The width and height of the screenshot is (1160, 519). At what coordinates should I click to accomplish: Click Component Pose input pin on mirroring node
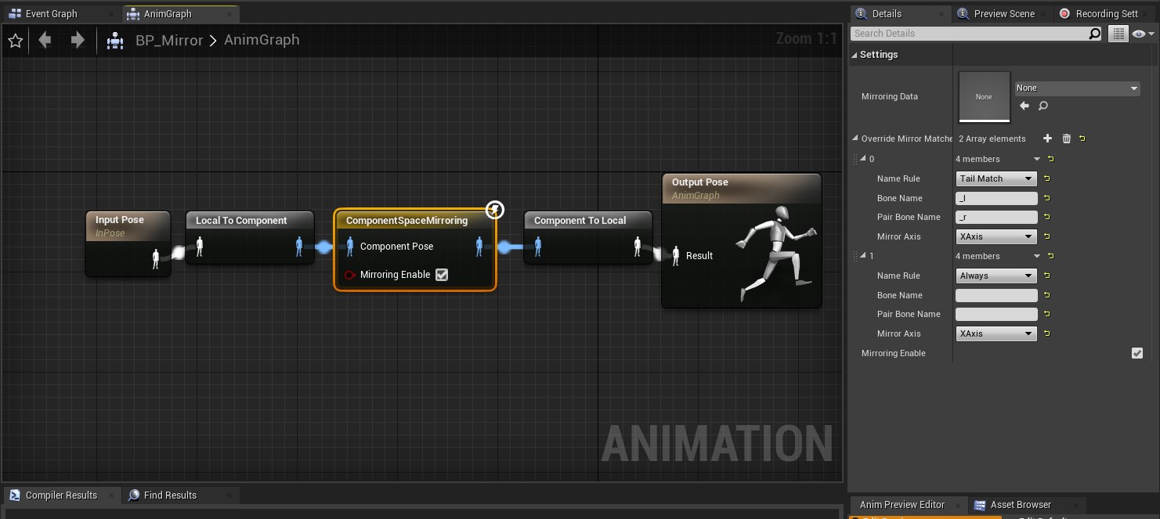coord(350,247)
